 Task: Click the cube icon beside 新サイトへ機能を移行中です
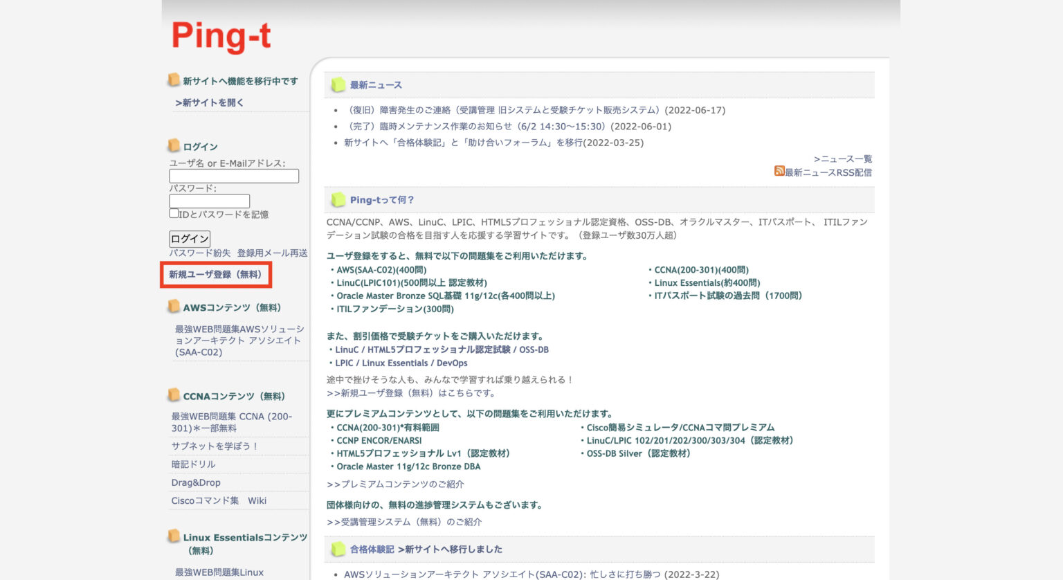coord(174,80)
